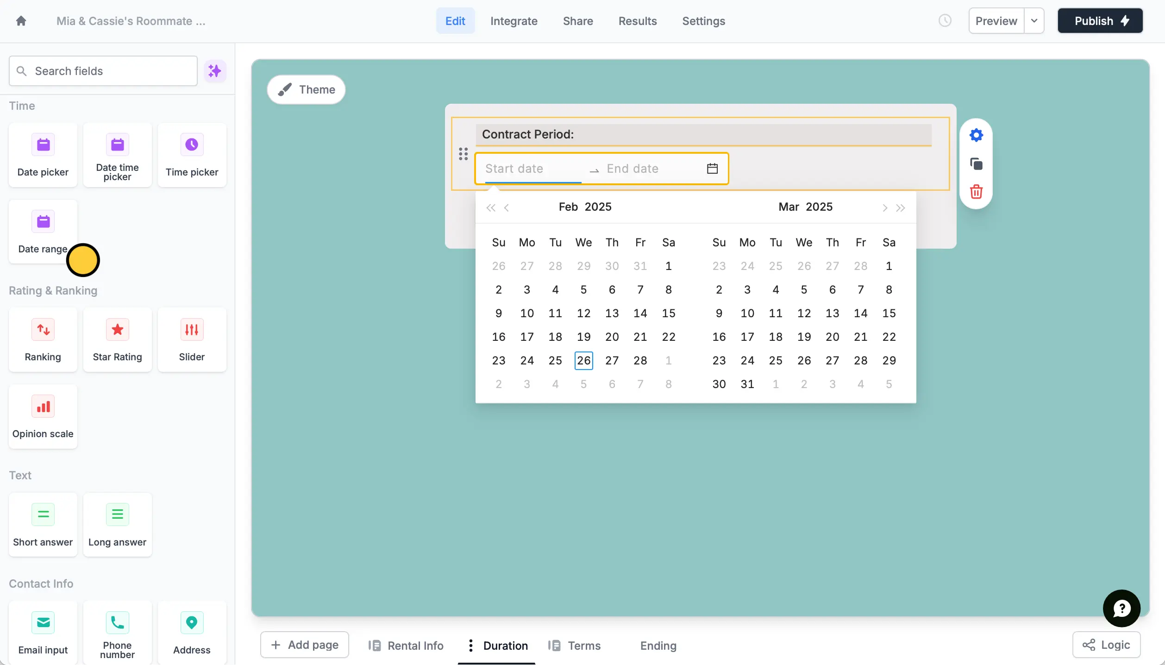Click Add page button
This screenshot has height=665, width=1165.
304,645
